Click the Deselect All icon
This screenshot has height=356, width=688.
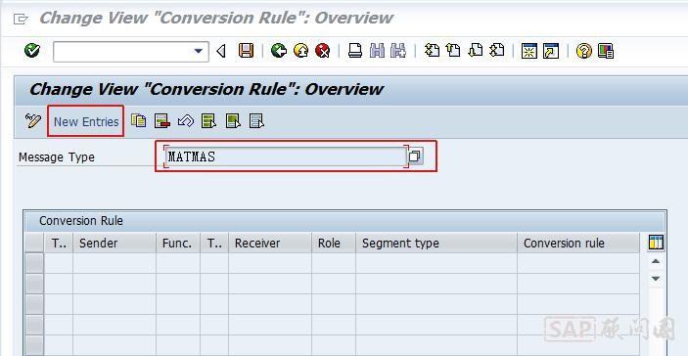click(256, 120)
